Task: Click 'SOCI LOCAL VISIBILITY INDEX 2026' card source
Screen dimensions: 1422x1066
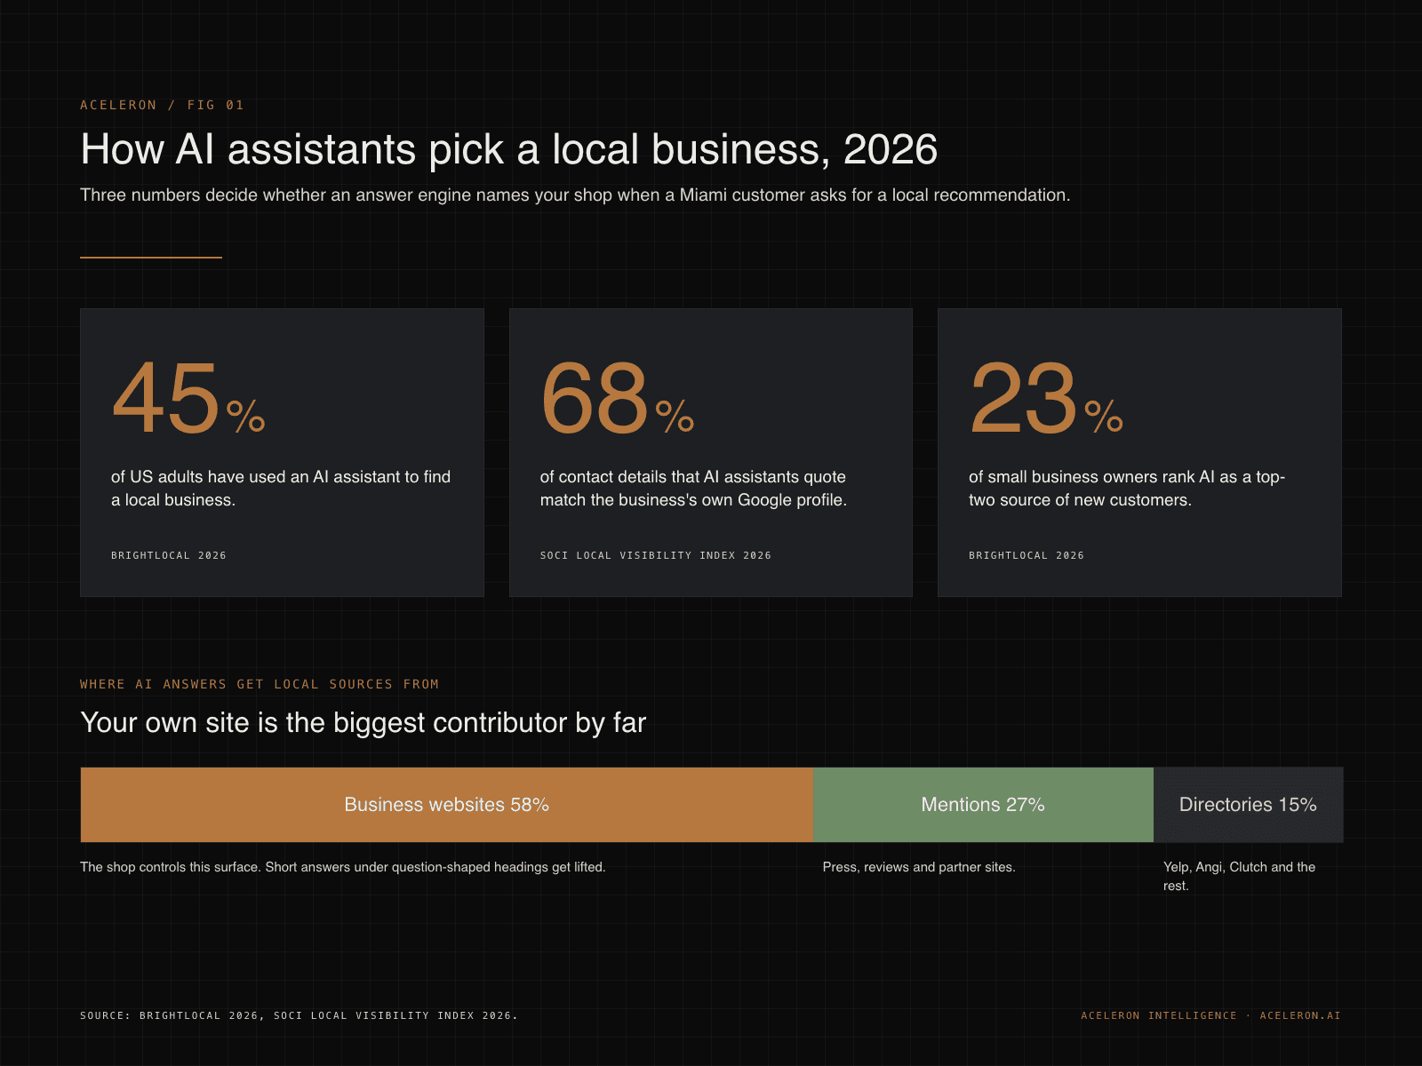Action: [655, 555]
